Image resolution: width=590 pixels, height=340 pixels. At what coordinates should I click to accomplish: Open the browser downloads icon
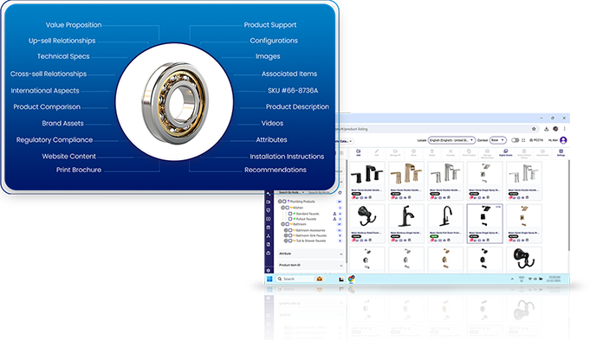point(547,129)
